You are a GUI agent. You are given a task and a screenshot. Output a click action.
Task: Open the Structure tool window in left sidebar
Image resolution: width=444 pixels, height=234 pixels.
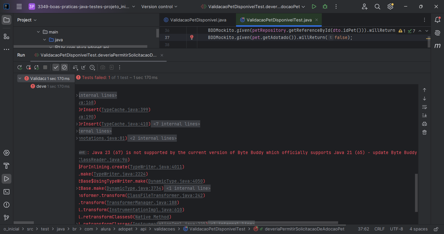click(x=7, y=36)
